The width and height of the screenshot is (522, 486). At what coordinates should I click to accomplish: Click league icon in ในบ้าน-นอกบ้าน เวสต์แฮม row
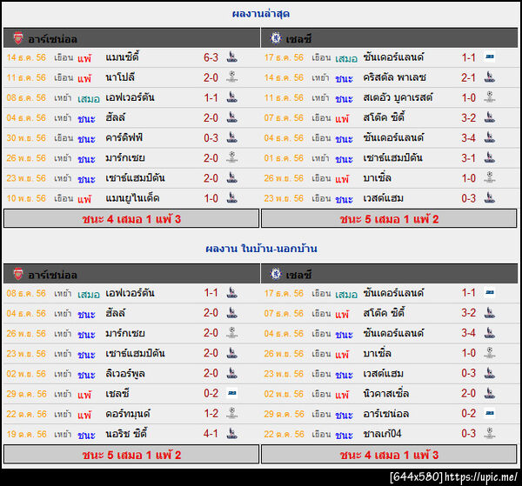tap(489, 373)
